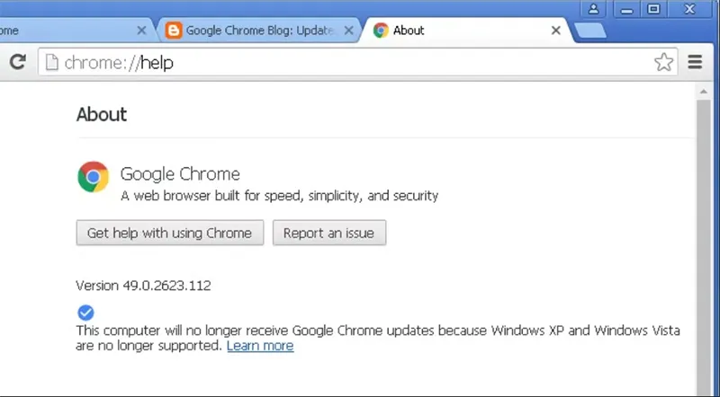The width and height of the screenshot is (720, 397).
Task: Click the blue checkmark update status icon
Action: coord(85,313)
